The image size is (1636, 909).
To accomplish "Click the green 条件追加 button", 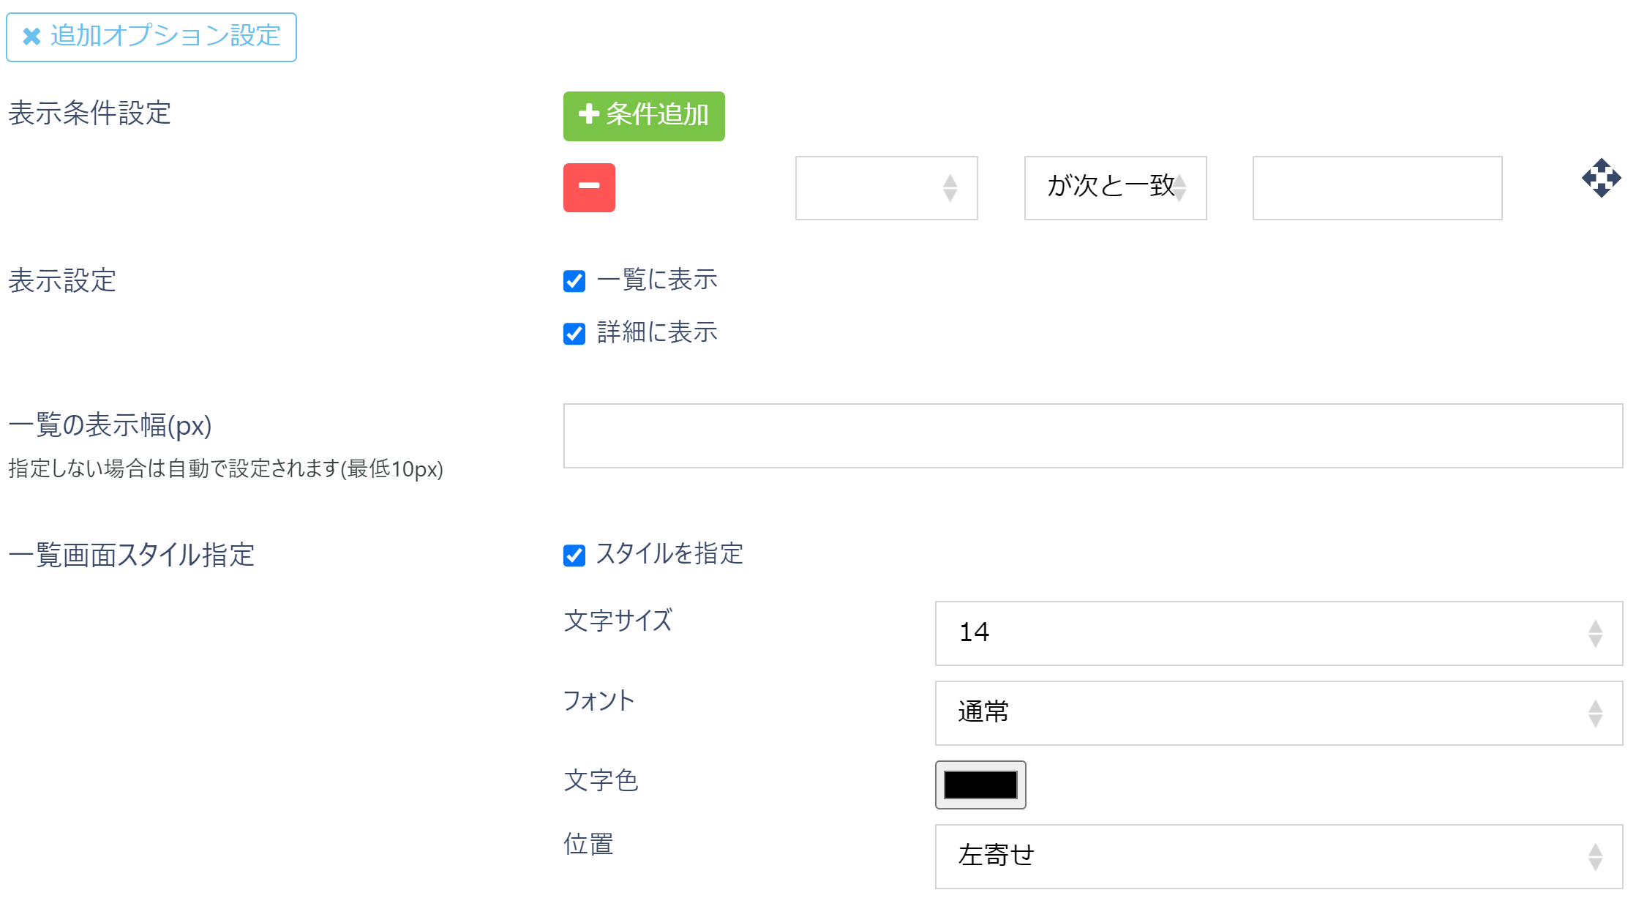I will click(x=644, y=116).
